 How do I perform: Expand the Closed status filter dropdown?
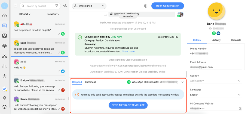click(25, 14)
